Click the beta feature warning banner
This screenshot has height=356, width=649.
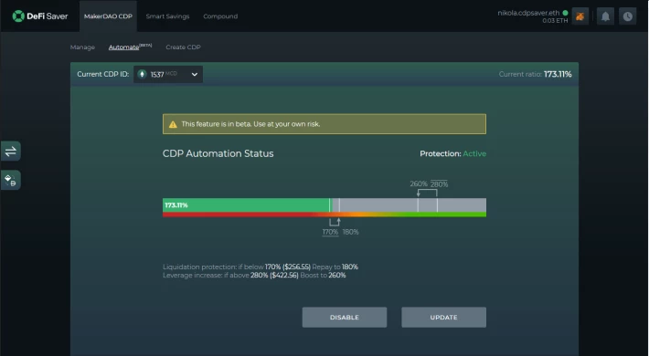[x=324, y=124]
